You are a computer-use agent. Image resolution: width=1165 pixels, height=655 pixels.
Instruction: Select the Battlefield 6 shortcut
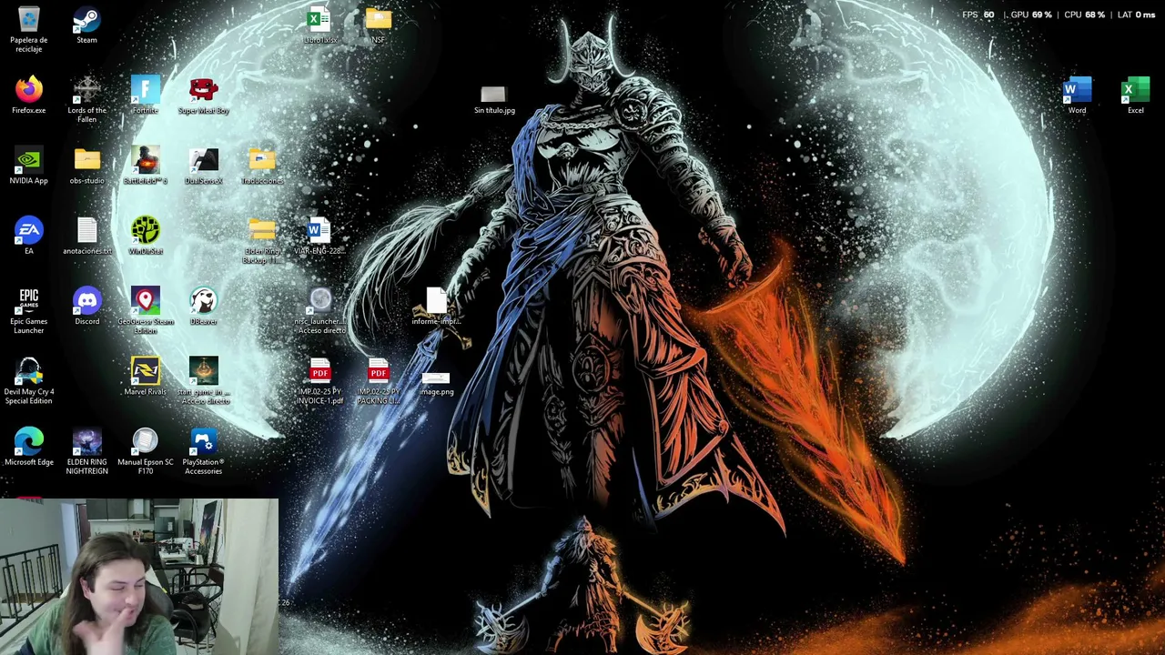tap(145, 166)
